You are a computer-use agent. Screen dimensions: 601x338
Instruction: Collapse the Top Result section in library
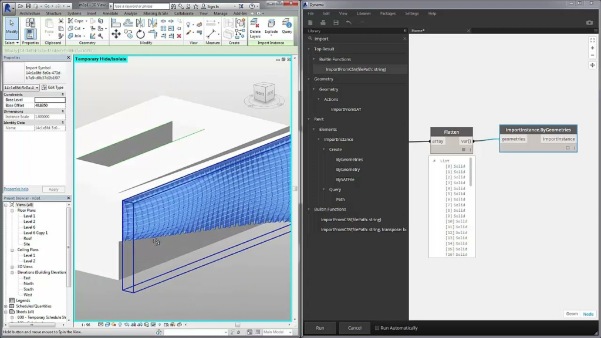309,49
